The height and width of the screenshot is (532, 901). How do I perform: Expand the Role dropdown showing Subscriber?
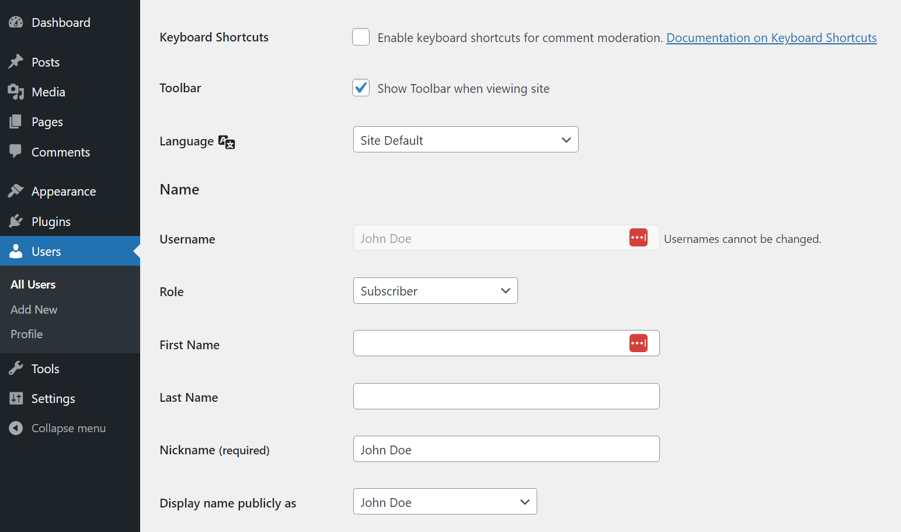pyautogui.click(x=435, y=290)
